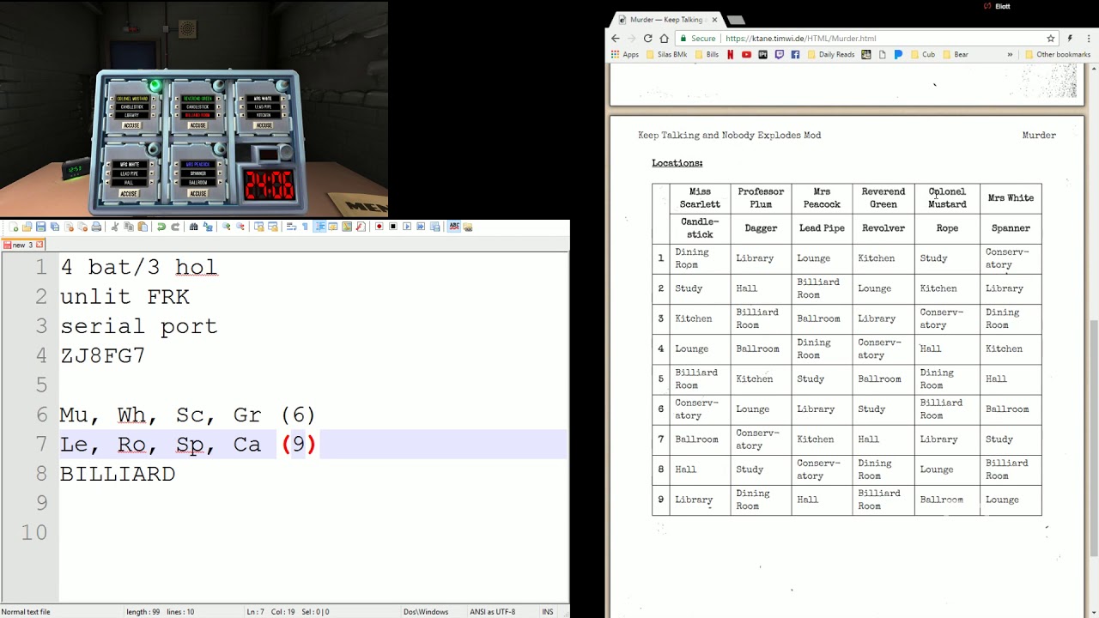Toggle the indent guide toolbar button
The image size is (1099, 618).
point(319,227)
